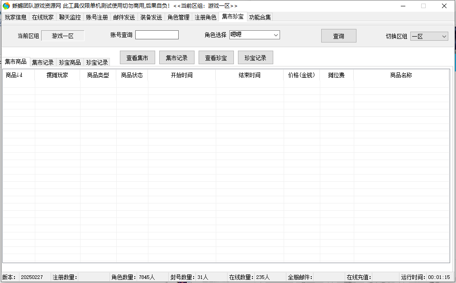Viewport: 456px width, 283px height.
Task: Click the 开始时间 column header
Action: 181,75
